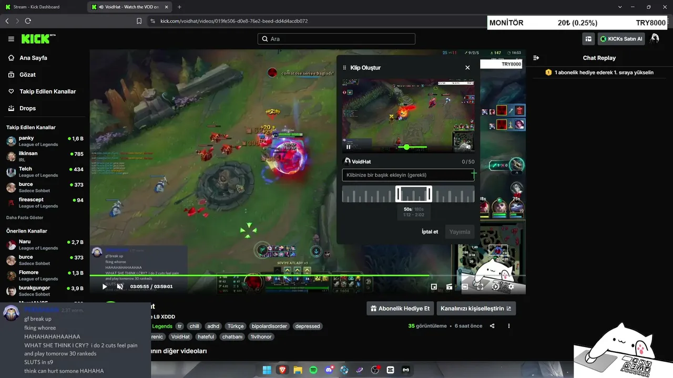The image size is (673, 378).
Task: Open video settings gear
Action: 511,287
